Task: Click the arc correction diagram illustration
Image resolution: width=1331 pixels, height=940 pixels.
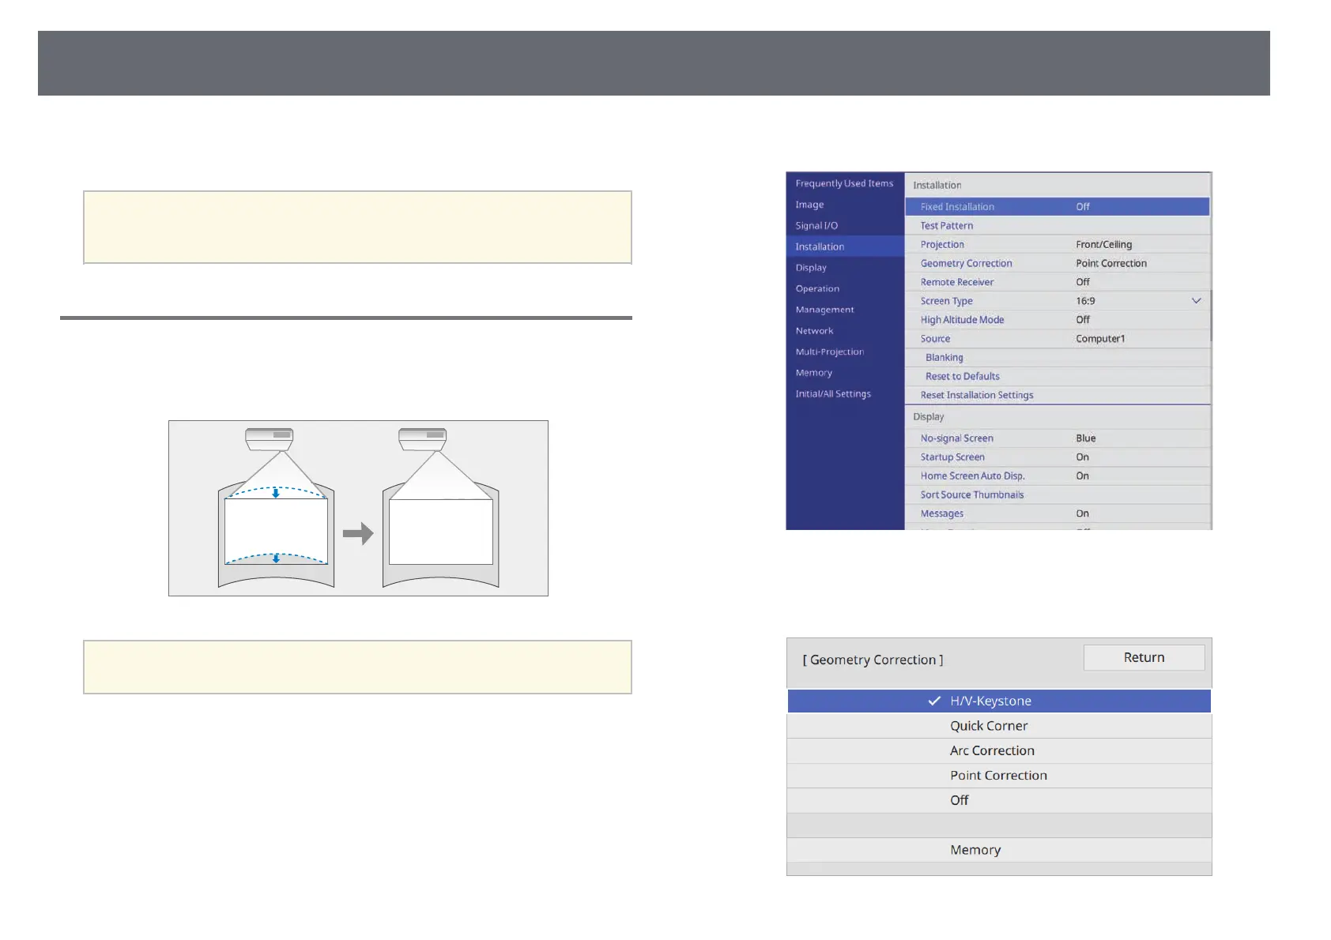Action: [358, 508]
